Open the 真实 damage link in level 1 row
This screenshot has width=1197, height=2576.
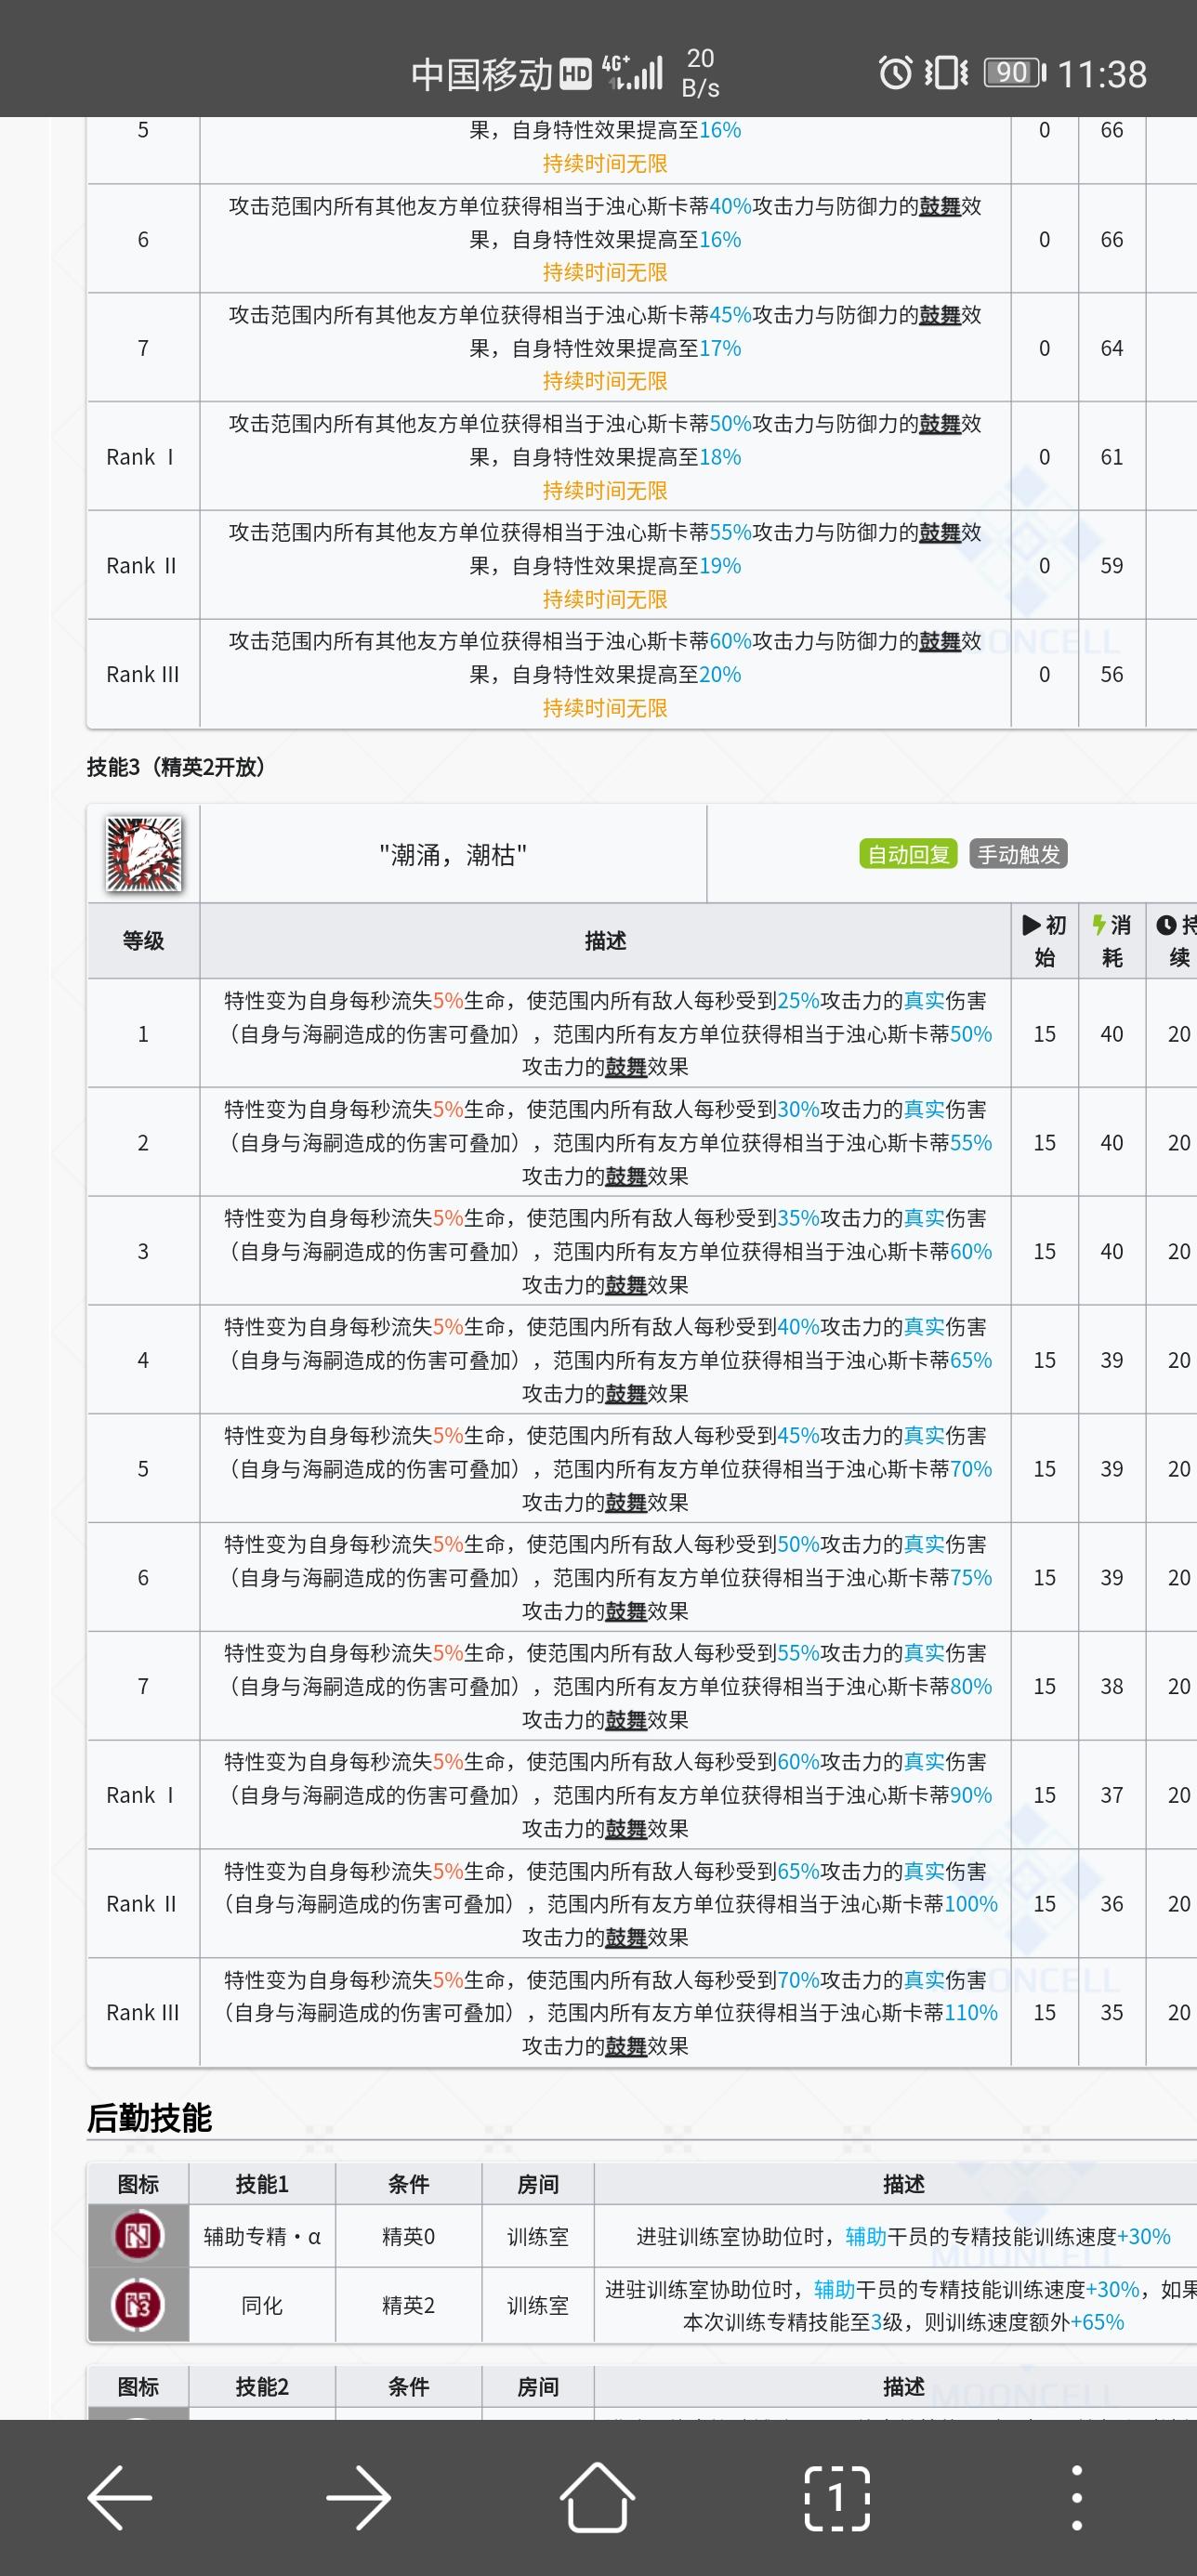(x=924, y=1001)
